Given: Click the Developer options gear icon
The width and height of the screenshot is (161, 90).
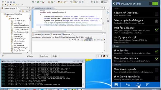Looking at the screenshot, I should coord(118,4).
